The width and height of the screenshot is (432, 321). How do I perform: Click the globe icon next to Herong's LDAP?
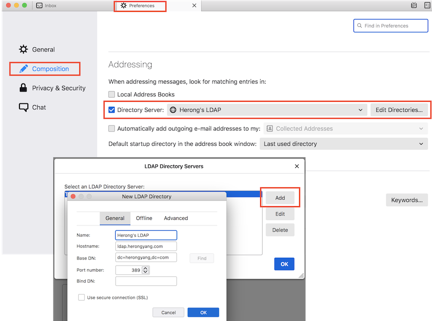(x=173, y=110)
